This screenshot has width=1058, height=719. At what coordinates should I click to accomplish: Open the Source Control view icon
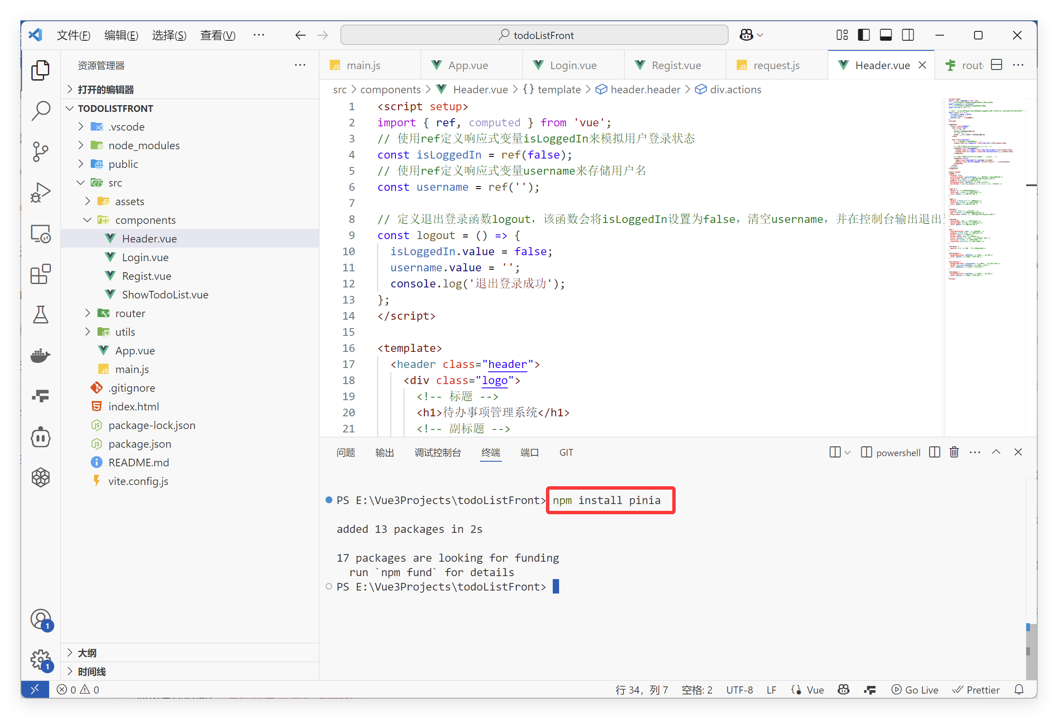click(x=40, y=152)
